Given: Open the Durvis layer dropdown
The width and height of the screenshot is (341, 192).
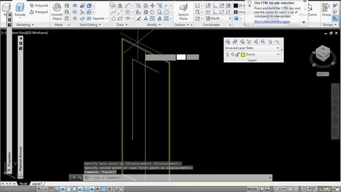Looking at the screenshot, I should click(x=278, y=54).
